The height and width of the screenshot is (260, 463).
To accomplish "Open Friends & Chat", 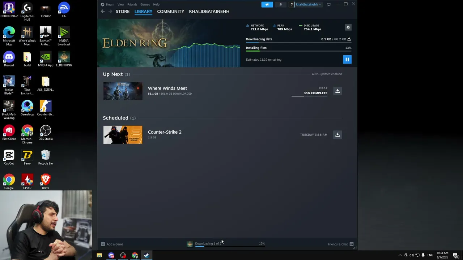I will tap(340, 244).
